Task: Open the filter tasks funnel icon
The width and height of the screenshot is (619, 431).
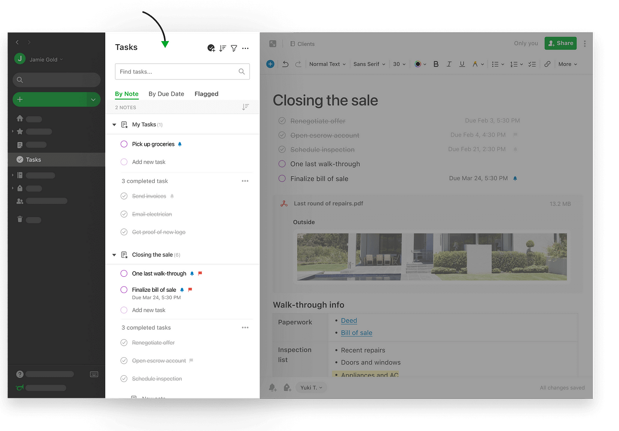Action: point(234,48)
